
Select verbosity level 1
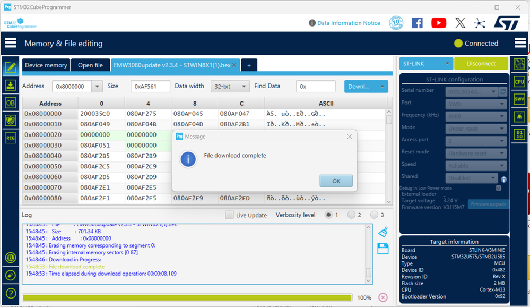[x=328, y=215]
